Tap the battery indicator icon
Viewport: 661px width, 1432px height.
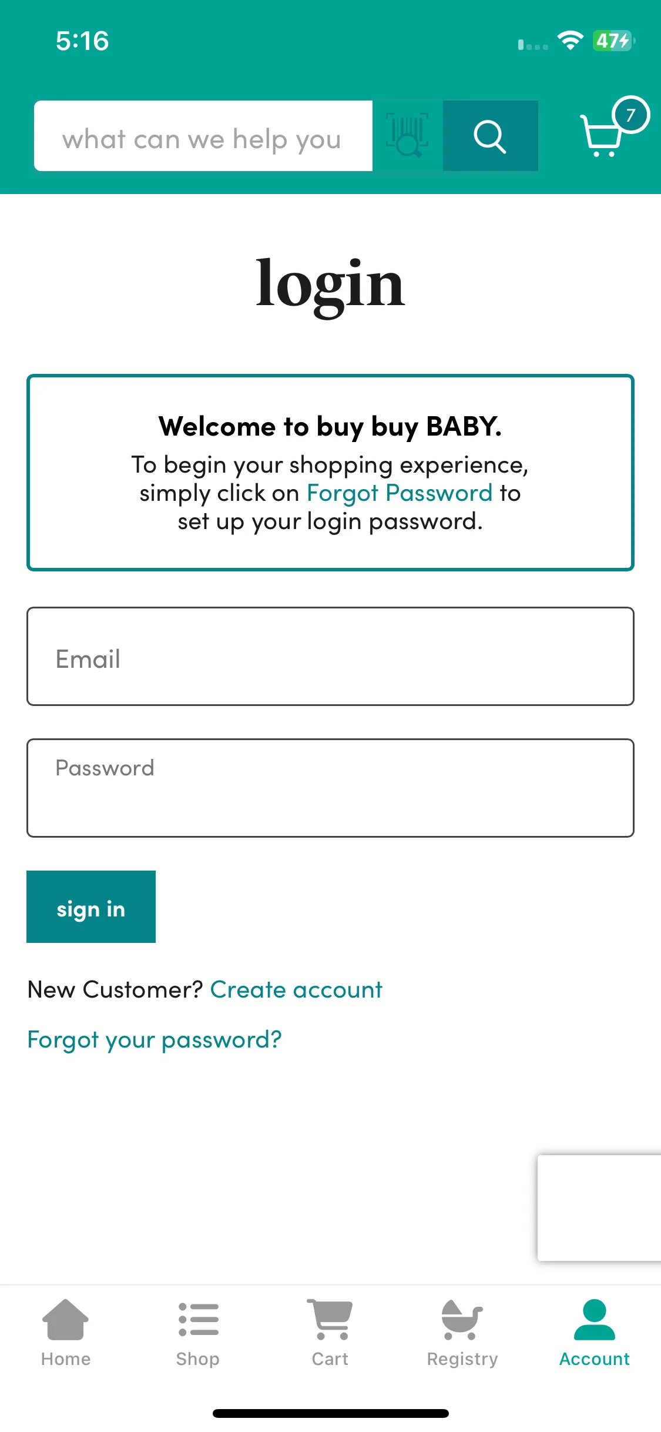pos(613,41)
